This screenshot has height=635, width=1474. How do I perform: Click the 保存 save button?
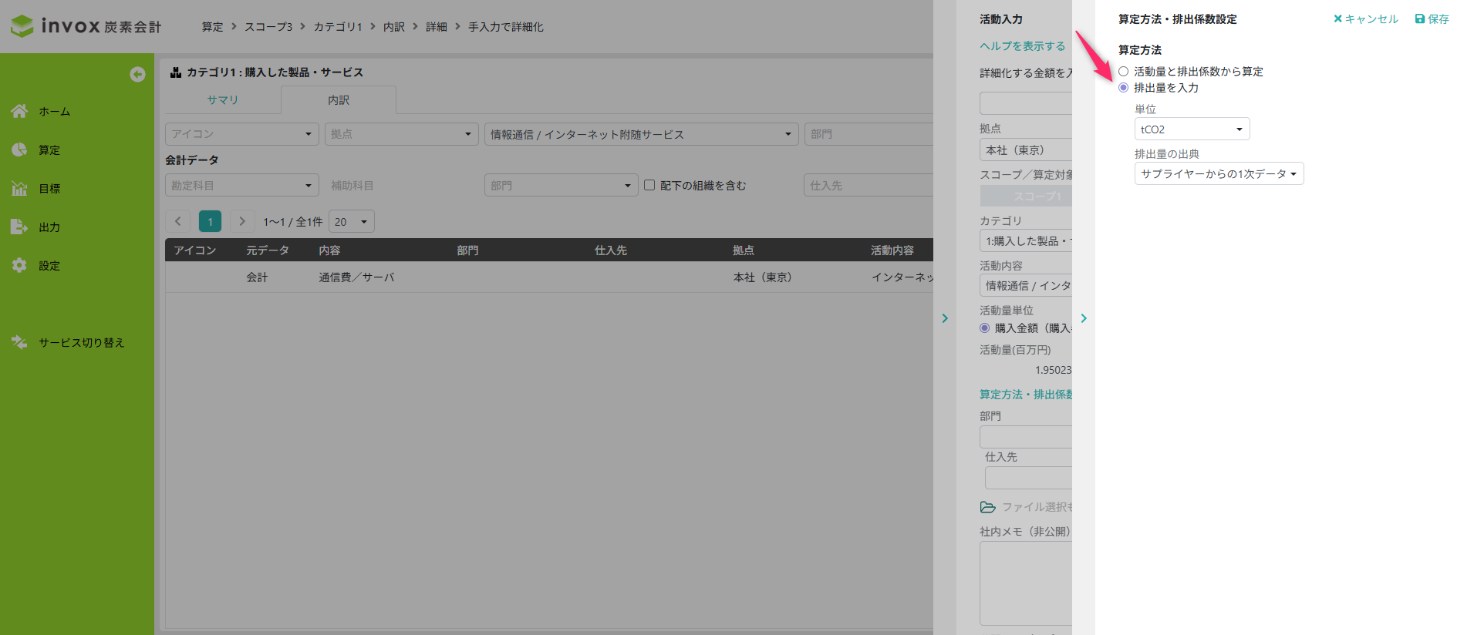click(x=1432, y=19)
